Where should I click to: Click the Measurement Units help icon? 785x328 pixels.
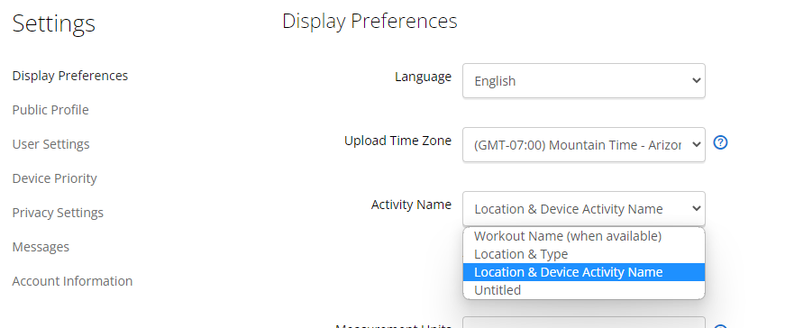click(720, 326)
